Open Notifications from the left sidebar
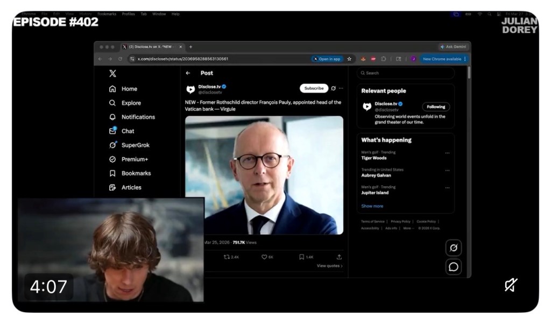 click(x=138, y=117)
